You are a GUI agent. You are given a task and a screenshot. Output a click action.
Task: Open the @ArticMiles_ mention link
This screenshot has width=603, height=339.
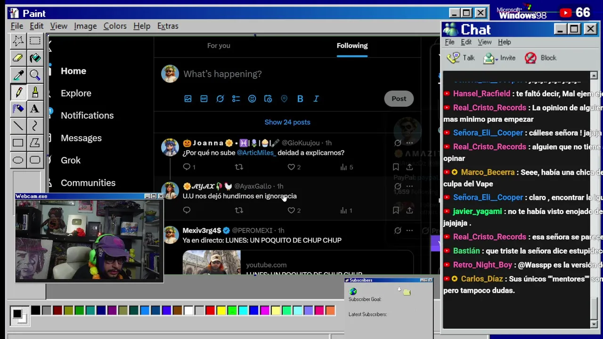pyautogui.click(x=256, y=153)
